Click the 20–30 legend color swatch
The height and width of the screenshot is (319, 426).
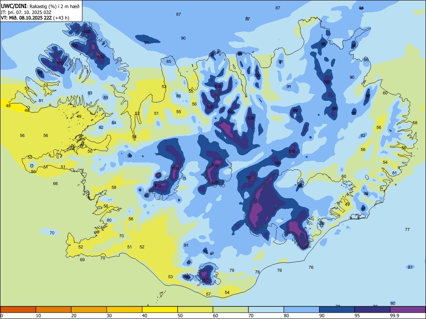(x=89, y=310)
